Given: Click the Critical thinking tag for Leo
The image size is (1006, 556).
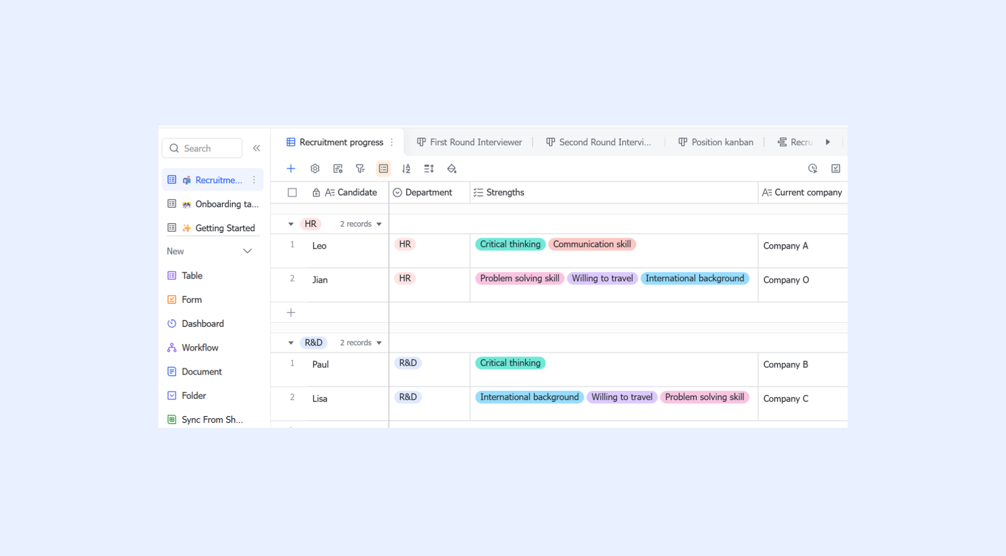Looking at the screenshot, I should pyautogui.click(x=510, y=245).
